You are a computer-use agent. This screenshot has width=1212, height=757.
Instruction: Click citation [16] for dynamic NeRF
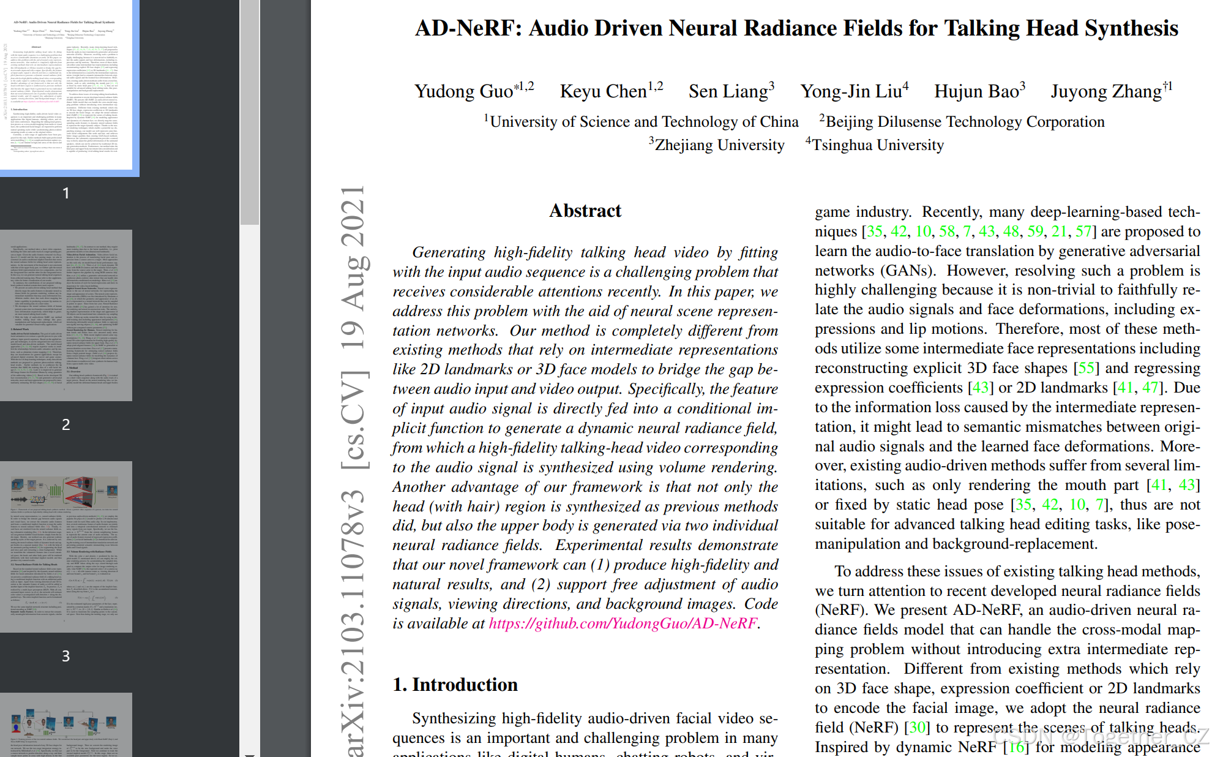[x=1016, y=746]
